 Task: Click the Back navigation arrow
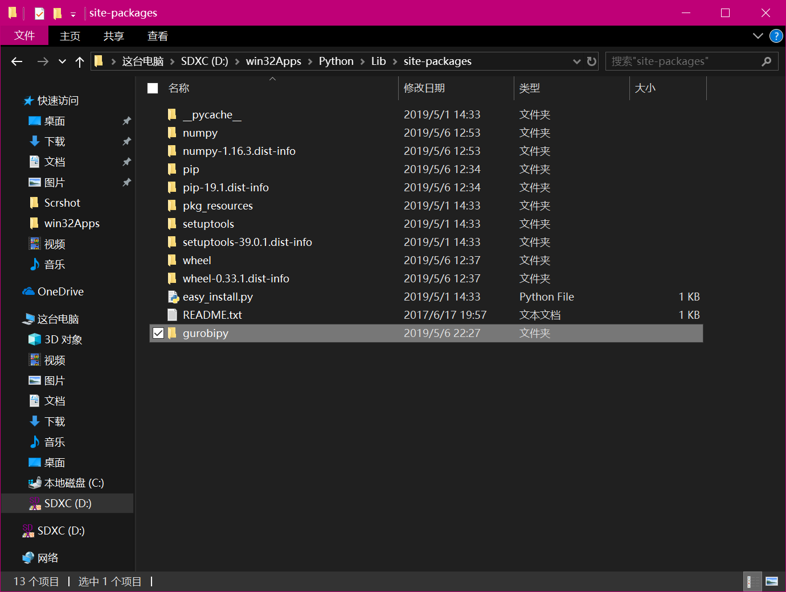17,61
